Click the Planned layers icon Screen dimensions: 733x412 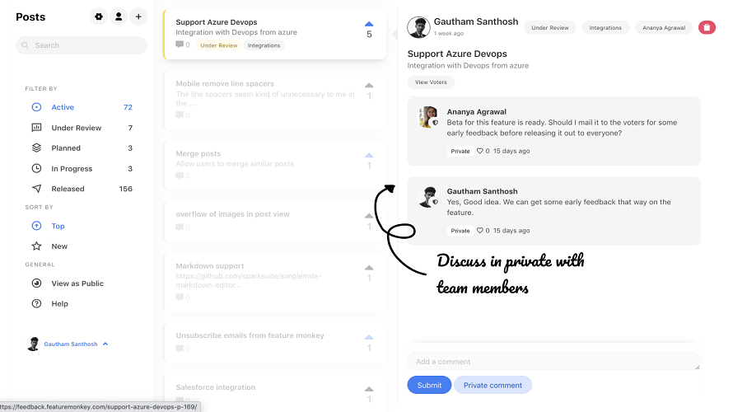click(x=36, y=147)
